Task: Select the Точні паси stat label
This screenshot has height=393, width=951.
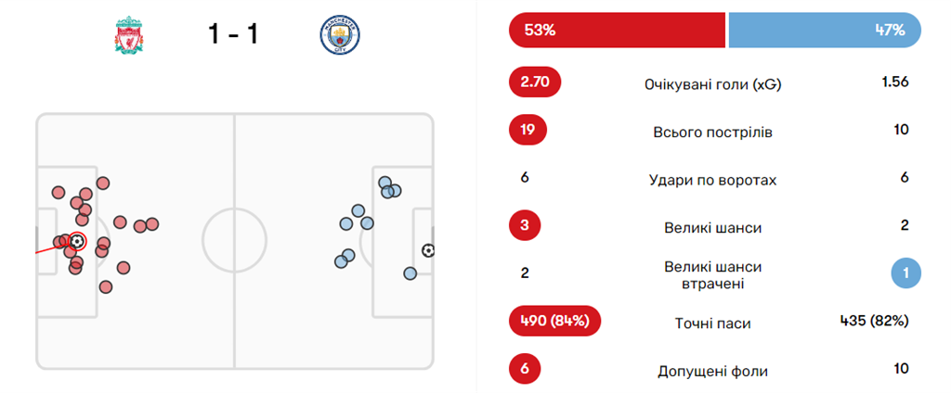Action: [712, 323]
